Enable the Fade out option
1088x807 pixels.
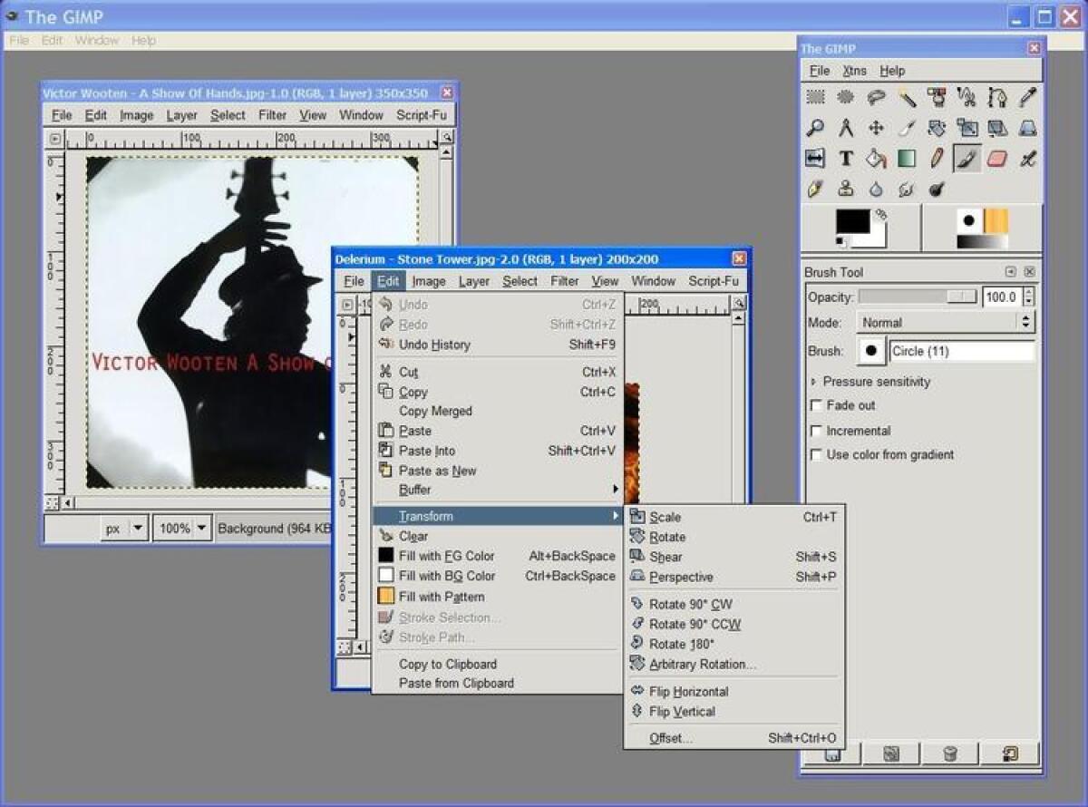pos(815,405)
